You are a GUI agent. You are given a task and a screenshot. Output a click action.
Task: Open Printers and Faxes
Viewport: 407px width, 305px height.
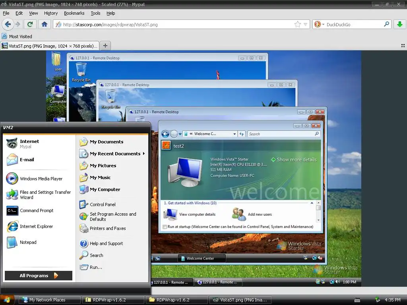pyautogui.click(x=112, y=228)
